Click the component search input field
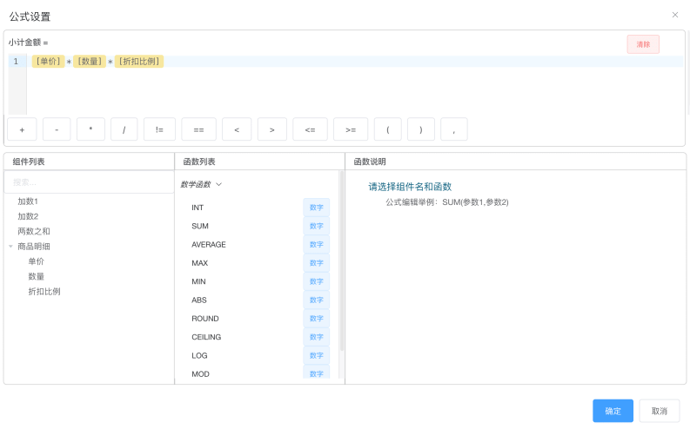 (x=87, y=182)
